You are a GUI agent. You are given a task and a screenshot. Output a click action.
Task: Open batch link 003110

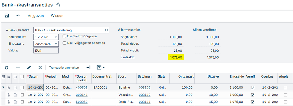[x=145, y=95]
